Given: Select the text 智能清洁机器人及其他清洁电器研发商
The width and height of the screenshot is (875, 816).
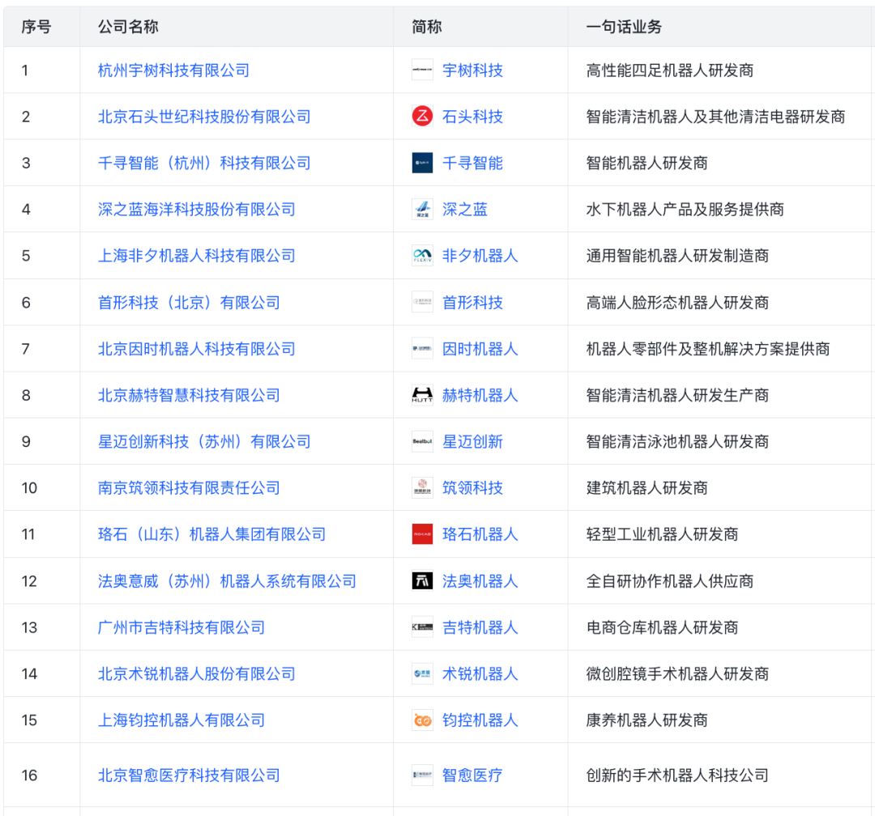Looking at the screenshot, I should click(715, 117).
